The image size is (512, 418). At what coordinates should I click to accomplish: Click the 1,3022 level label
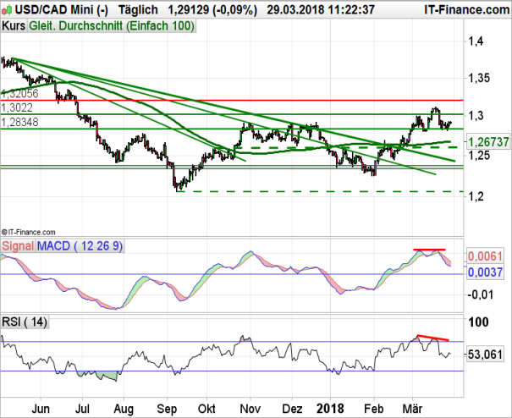17,107
